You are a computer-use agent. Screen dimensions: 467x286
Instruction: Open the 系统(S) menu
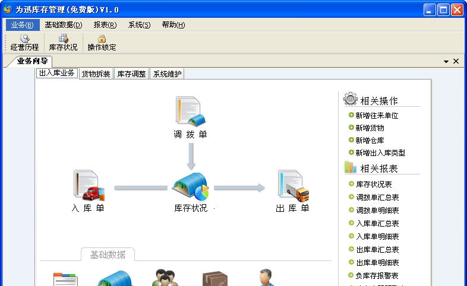pyautogui.click(x=140, y=25)
